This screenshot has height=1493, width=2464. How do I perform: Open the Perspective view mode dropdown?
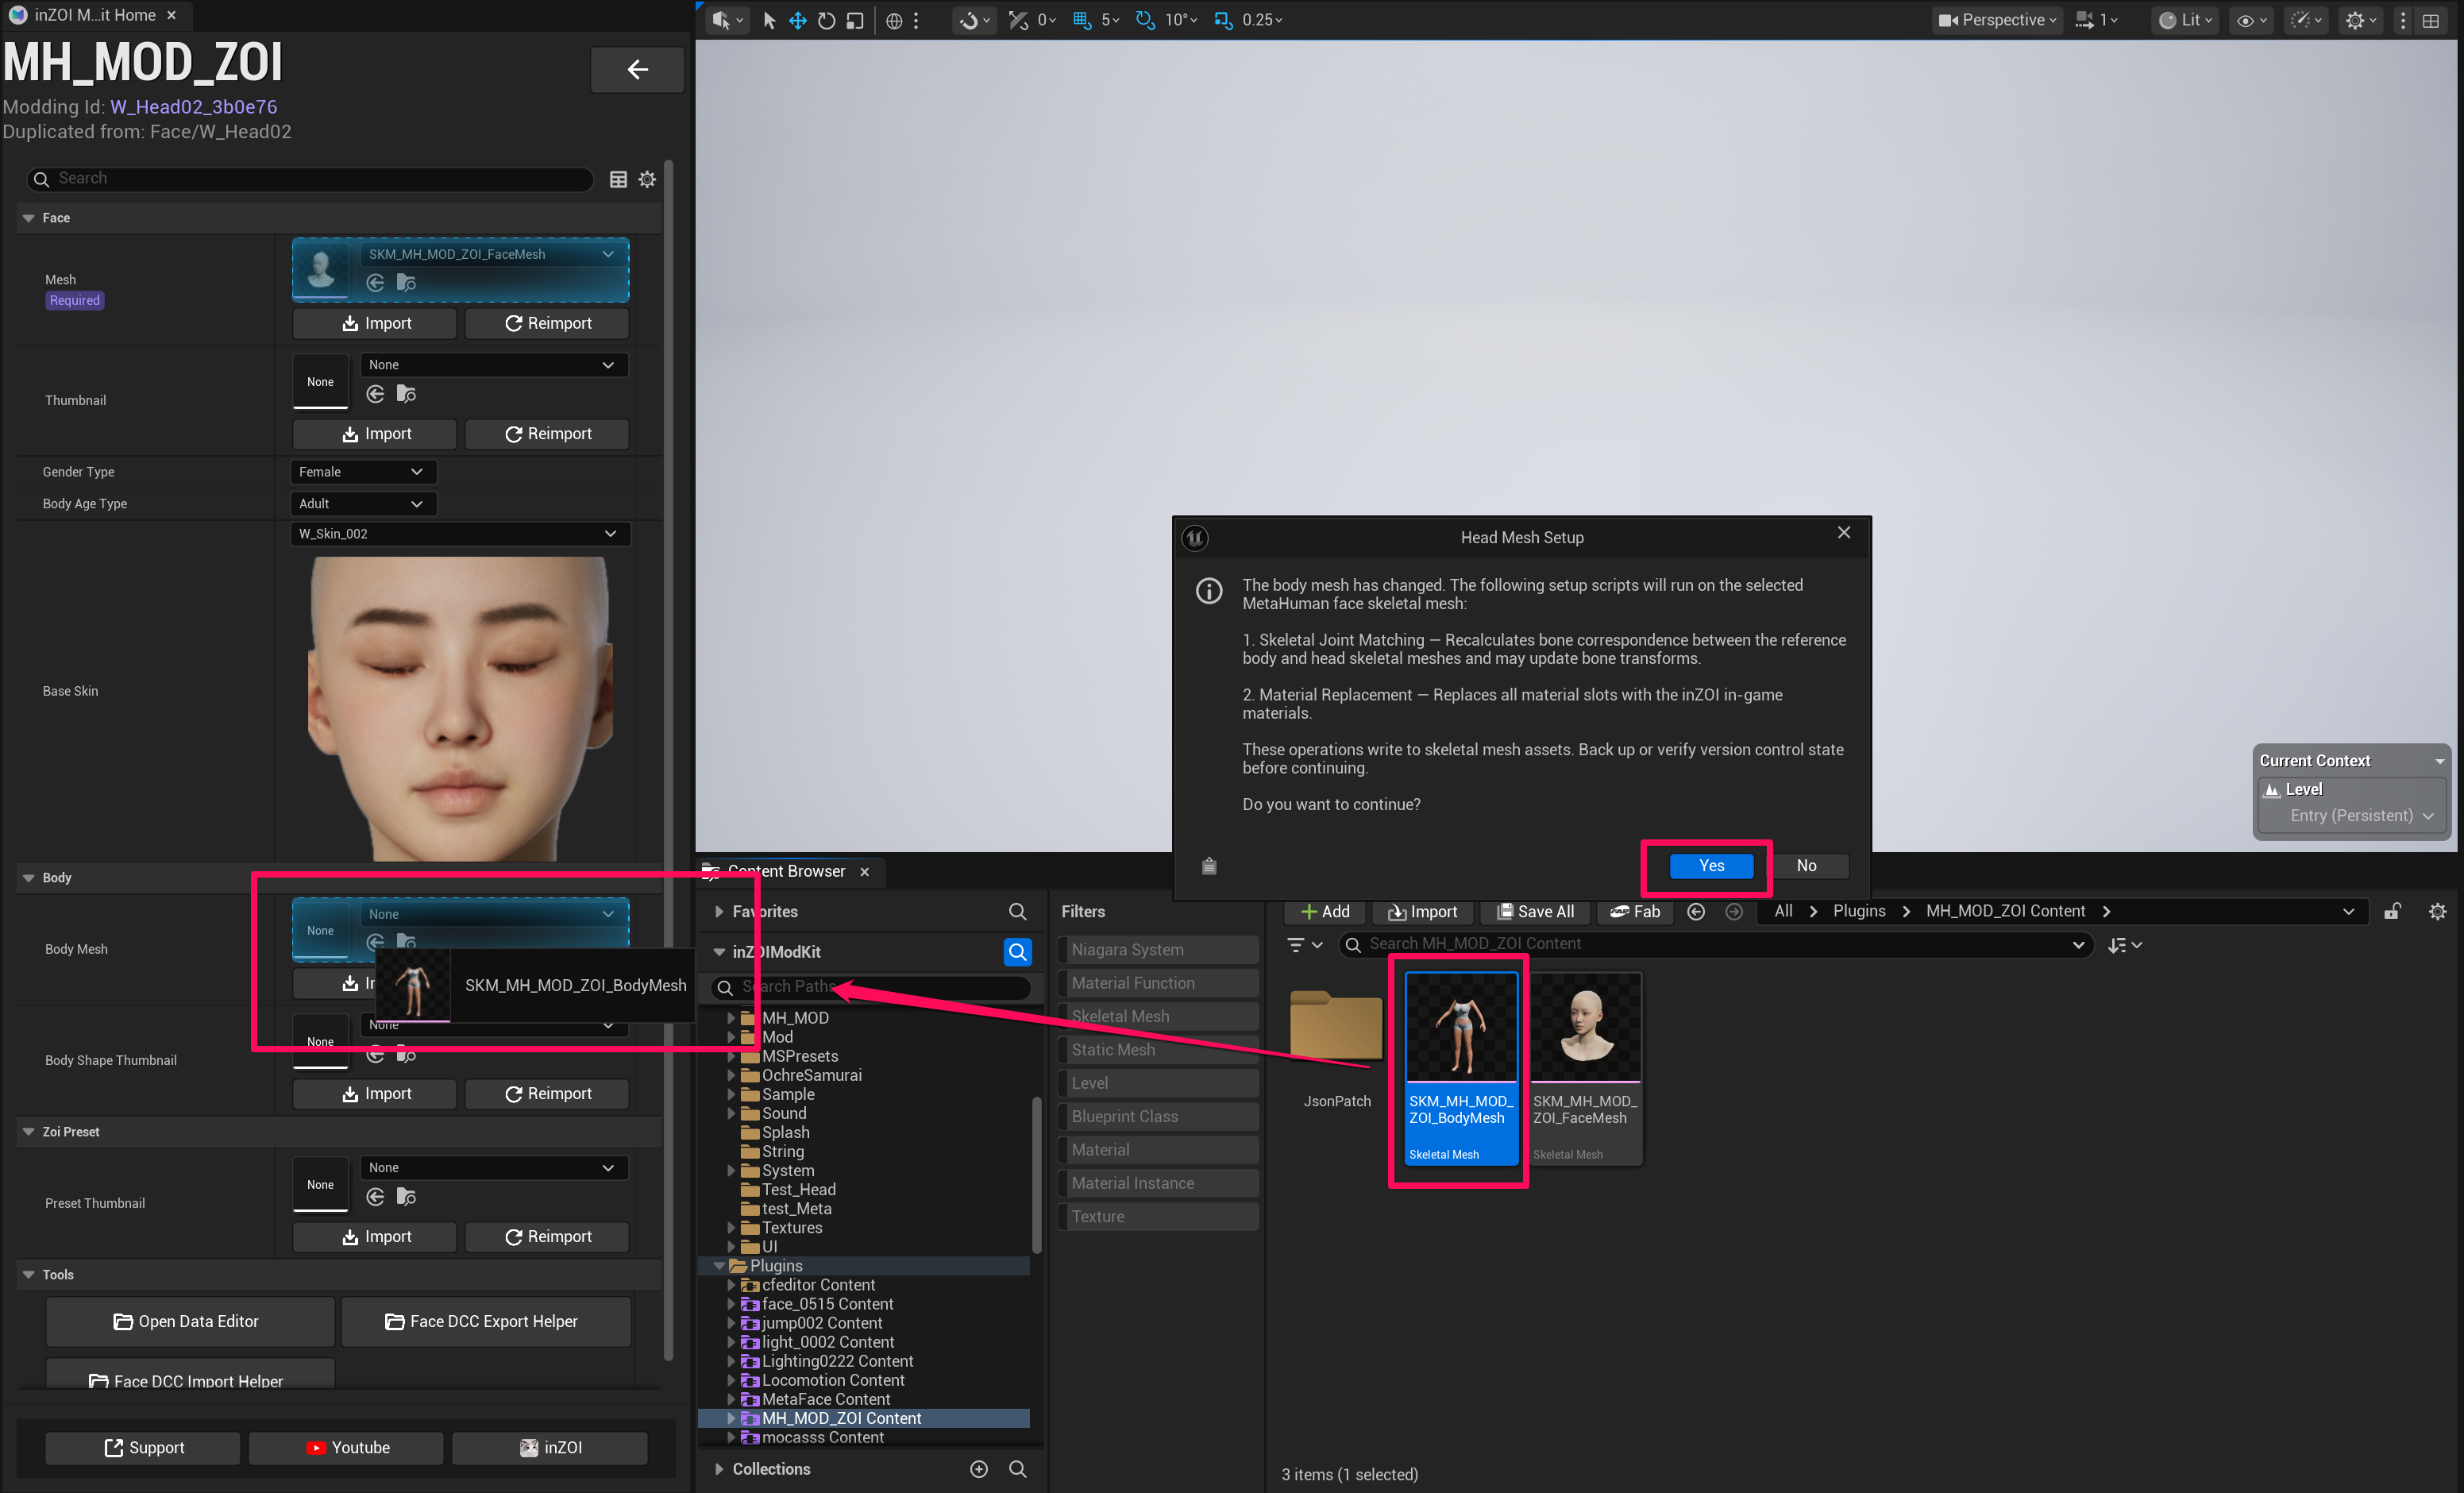tap(1997, 20)
